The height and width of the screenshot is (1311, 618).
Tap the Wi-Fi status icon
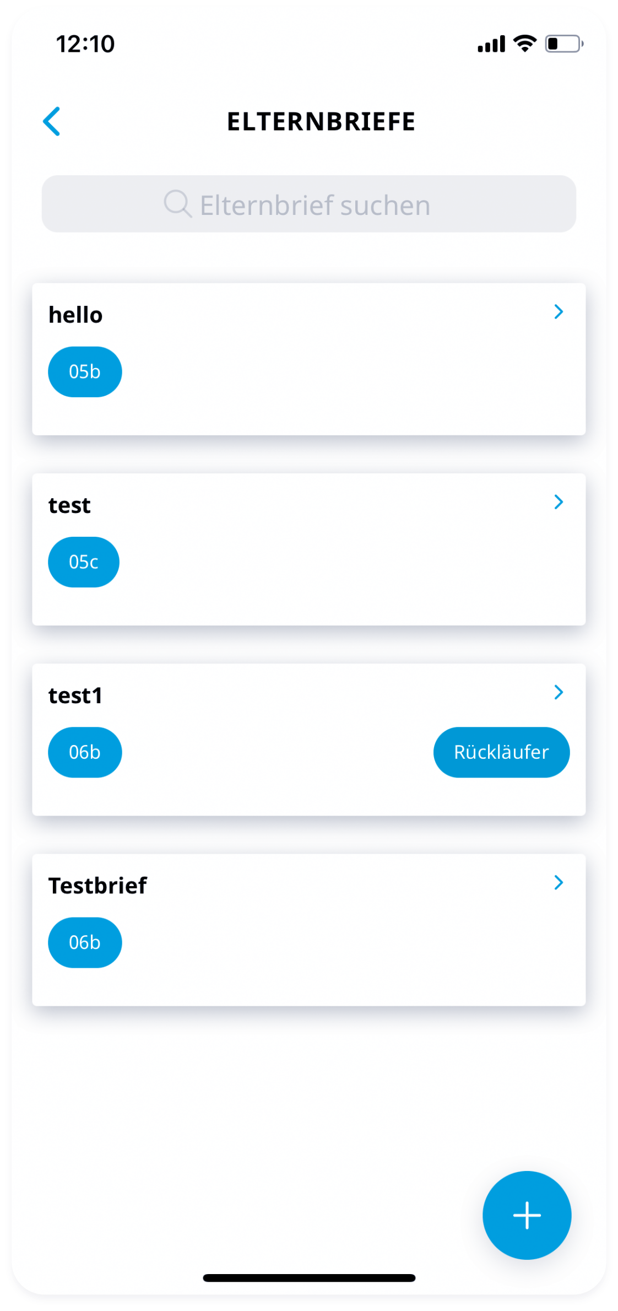coord(524,44)
